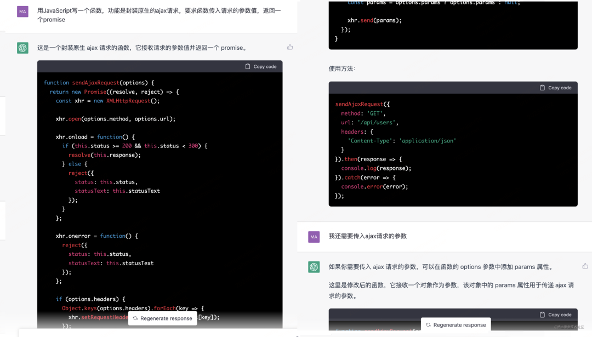The width and height of the screenshot is (592, 337).
Task: Regenerate response in the right chat
Action: pyautogui.click(x=456, y=324)
